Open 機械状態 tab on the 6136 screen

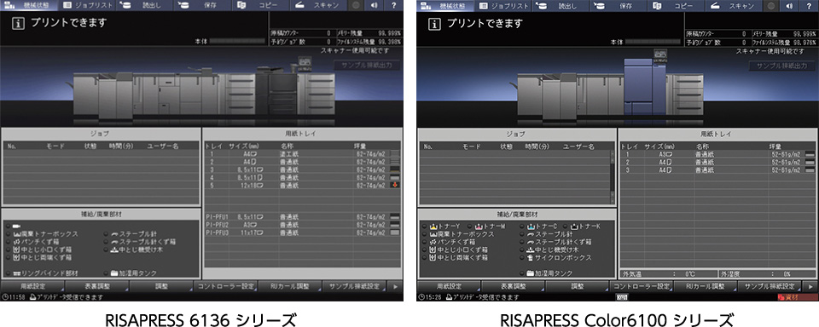(29, 6)
